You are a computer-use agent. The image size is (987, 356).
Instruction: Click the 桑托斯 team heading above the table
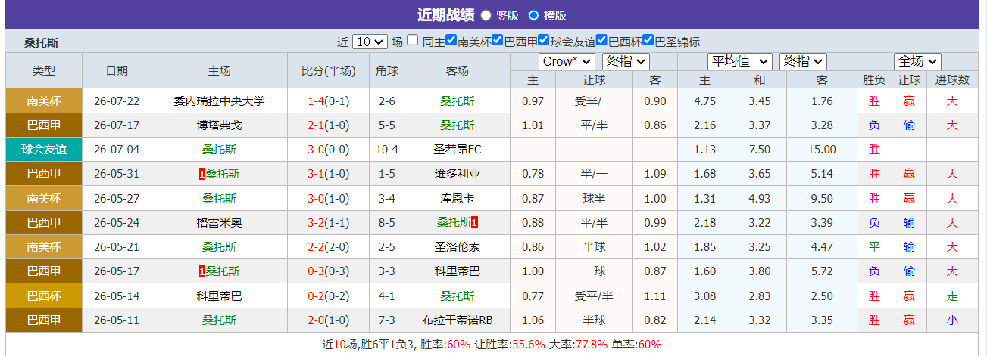41,42
